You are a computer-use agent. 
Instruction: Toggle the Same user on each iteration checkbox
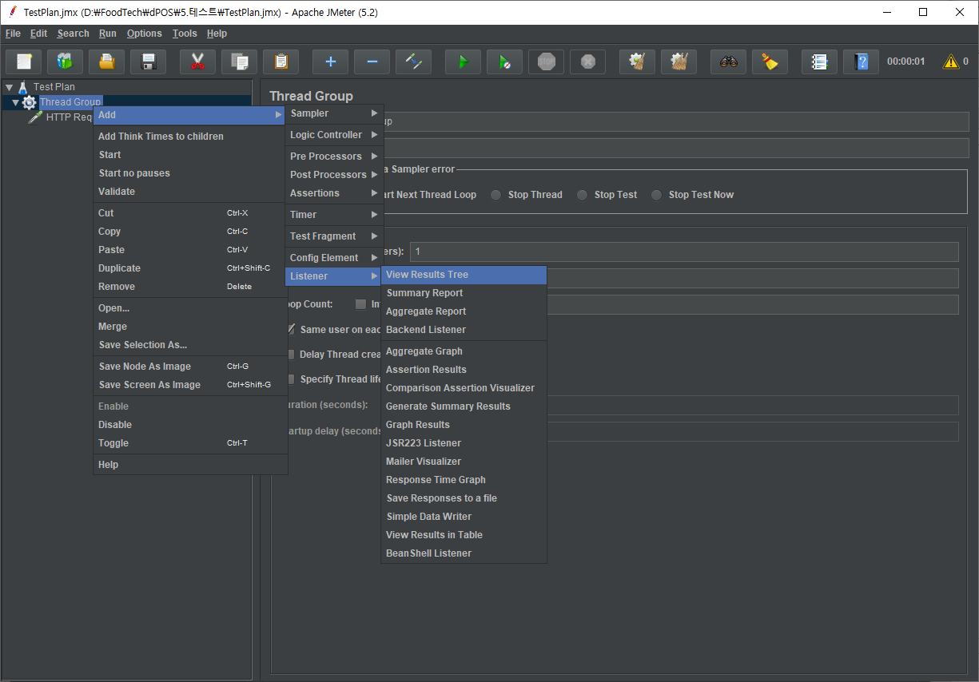click(291, 329)
